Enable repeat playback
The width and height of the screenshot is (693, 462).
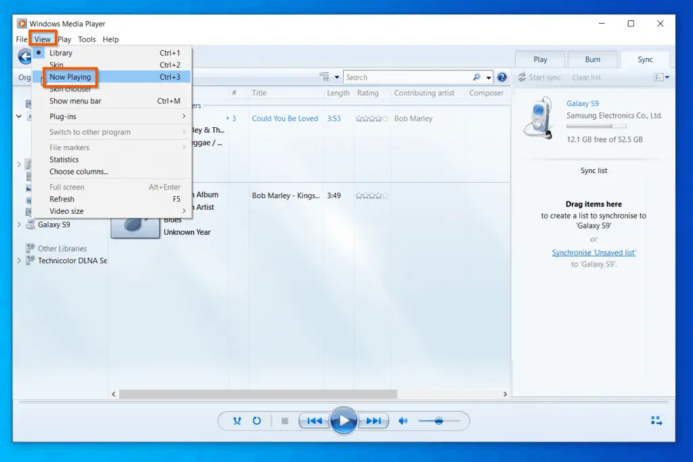click(257, 420)
